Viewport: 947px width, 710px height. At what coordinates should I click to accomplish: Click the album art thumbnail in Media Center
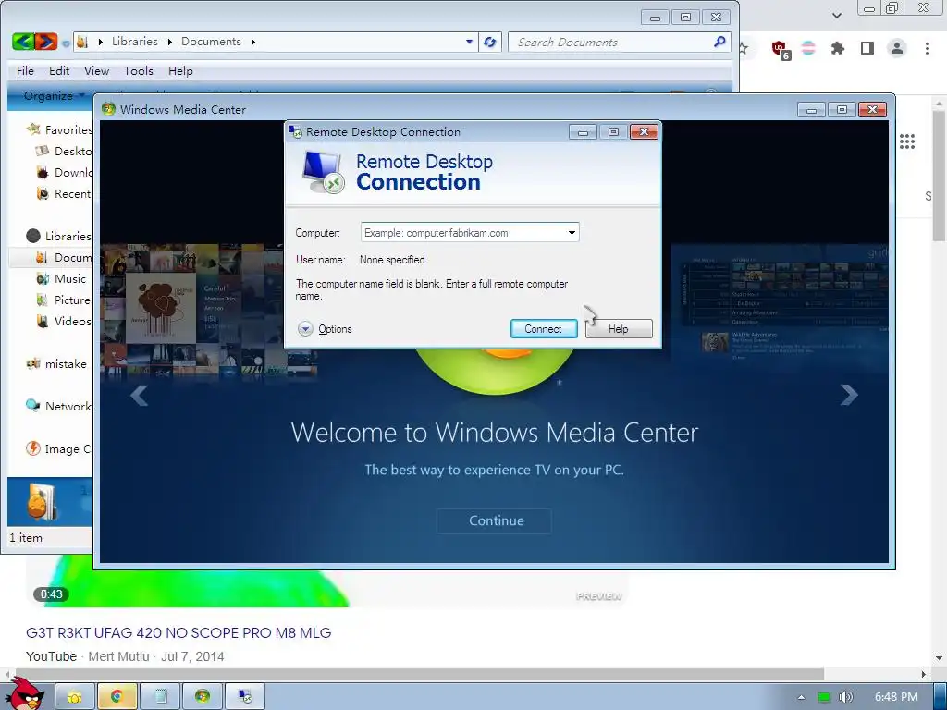point(161,308)
